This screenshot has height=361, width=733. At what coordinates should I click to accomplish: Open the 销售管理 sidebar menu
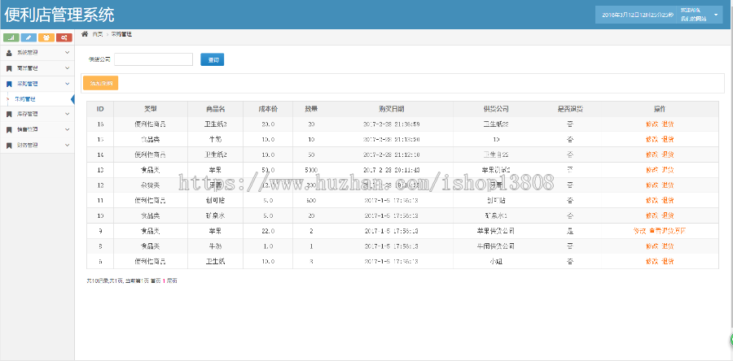coord(37,129)
